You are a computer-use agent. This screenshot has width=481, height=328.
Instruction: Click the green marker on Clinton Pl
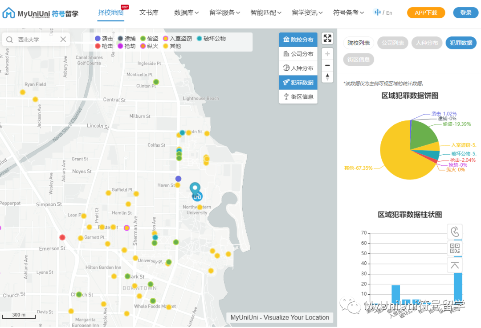coord(156,82)
